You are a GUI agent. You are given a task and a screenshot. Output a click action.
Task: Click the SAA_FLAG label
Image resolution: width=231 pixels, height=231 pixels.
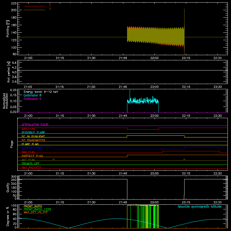28,152
